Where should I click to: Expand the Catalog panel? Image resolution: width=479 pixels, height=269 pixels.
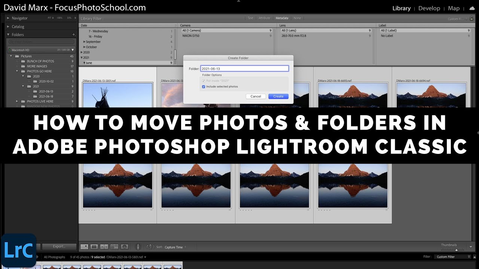pyautogui.click(x=8, y=27)
